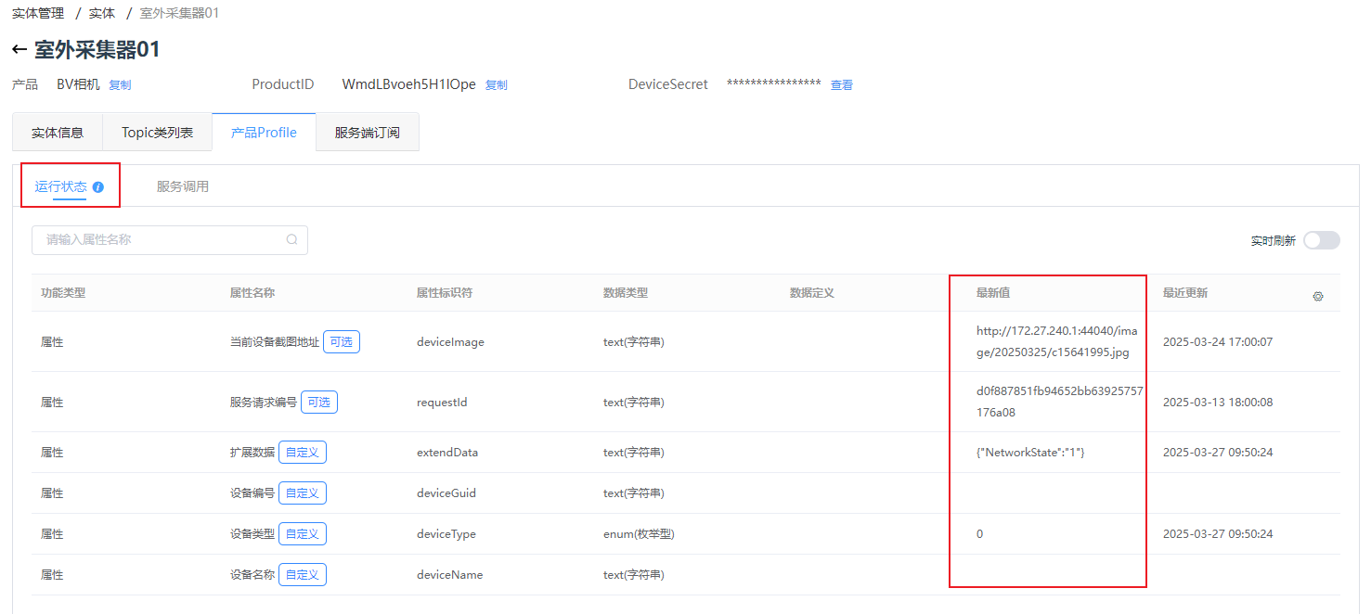The height and width of the screenshot is (614, 1371).
Task: Copy the product name BV相机
Action: [120, 85]
